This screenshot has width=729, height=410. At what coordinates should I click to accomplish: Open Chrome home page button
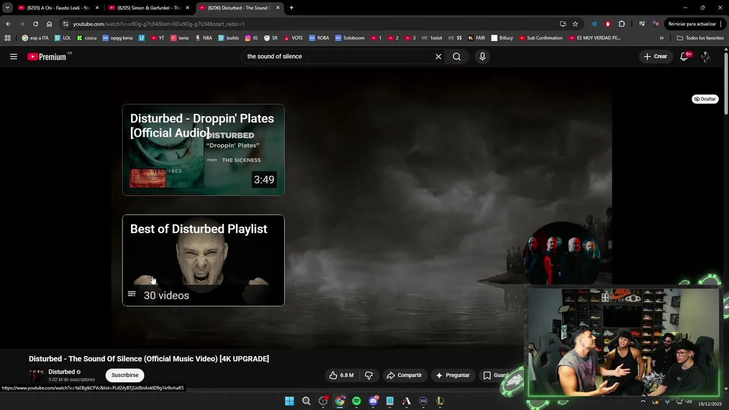[49, 24]
